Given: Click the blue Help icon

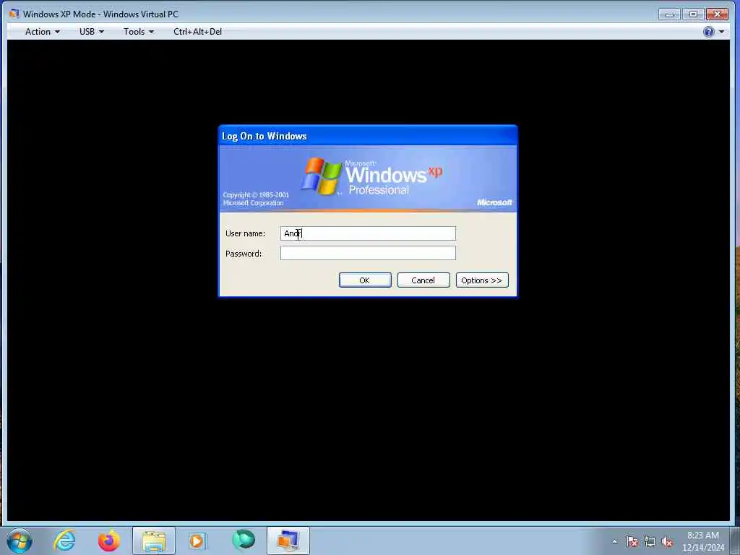Looking at the screenshot, I should [x=708, y=32].
